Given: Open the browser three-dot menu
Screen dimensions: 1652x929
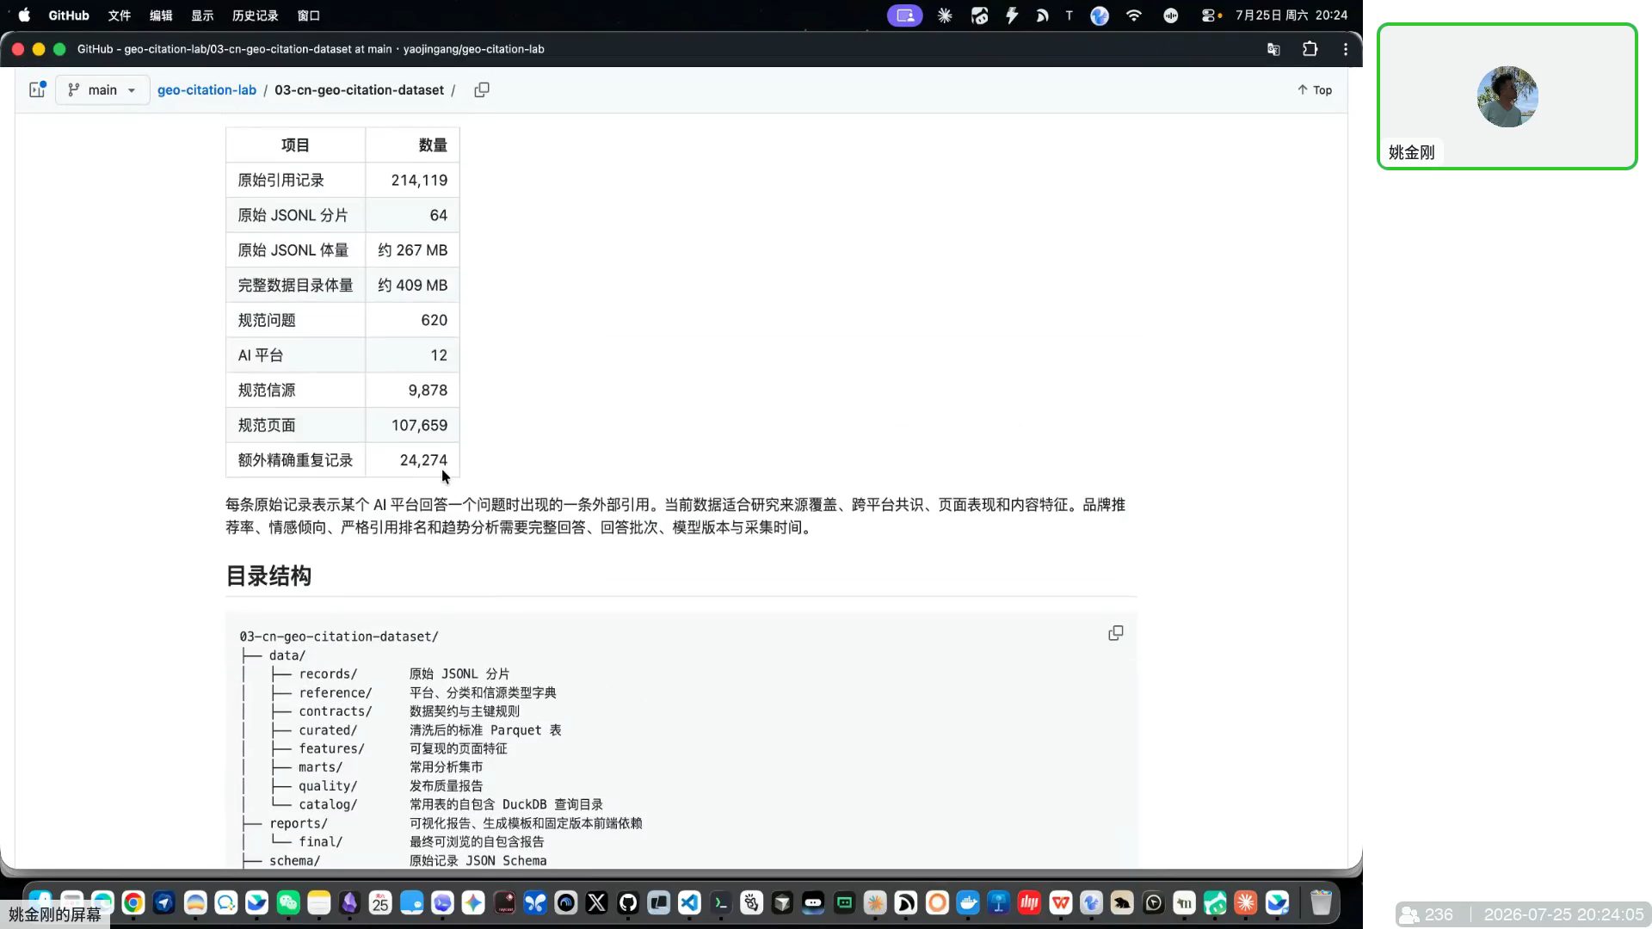Looking at the screenshot, I should tap(1346, 49).
